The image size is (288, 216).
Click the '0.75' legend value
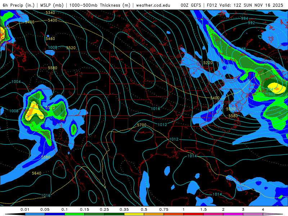click(x=164, y=210)
